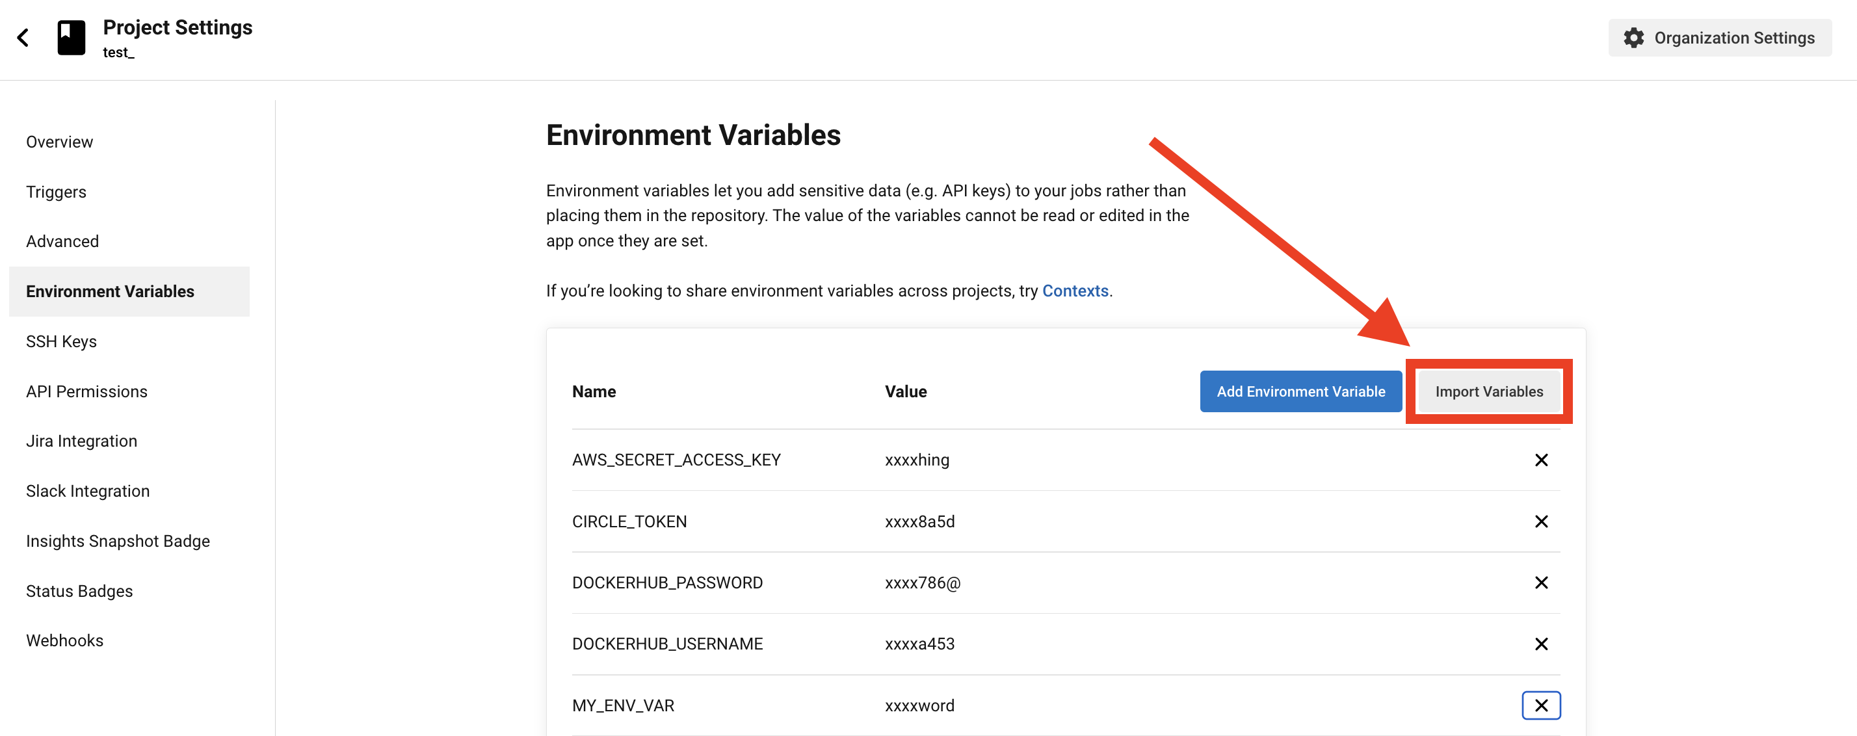Click the back arrow icon
This screenshot has height=736, width=1857.
click(x=23, y=38)
